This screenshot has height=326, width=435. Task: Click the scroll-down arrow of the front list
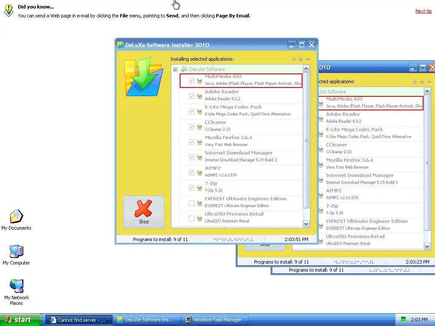point(306,224)
